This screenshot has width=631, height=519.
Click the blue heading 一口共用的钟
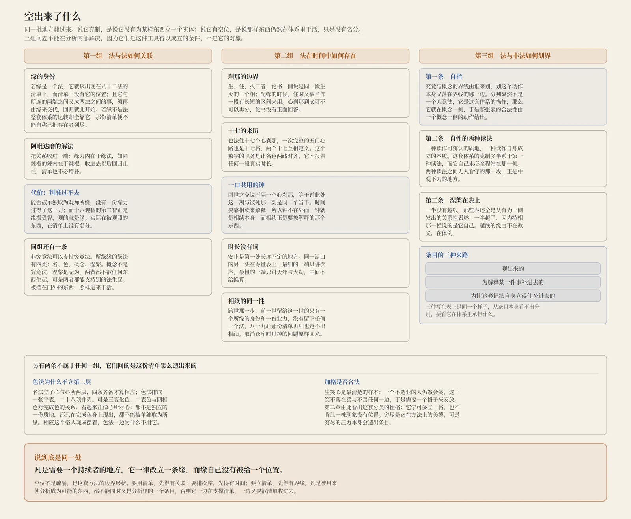tap(246, 185)
